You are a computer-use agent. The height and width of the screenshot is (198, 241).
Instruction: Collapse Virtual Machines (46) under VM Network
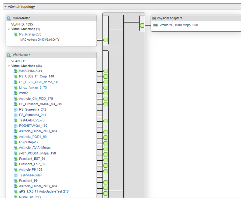[x=9, y=66]
